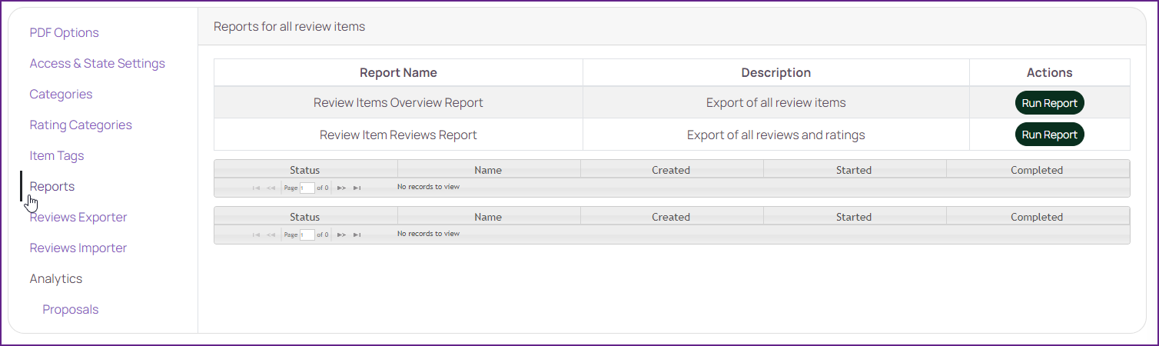Go to last page in upper grid pager
Image resolution: width=1159 pixels, height=346 pixels.
[357, 188]
